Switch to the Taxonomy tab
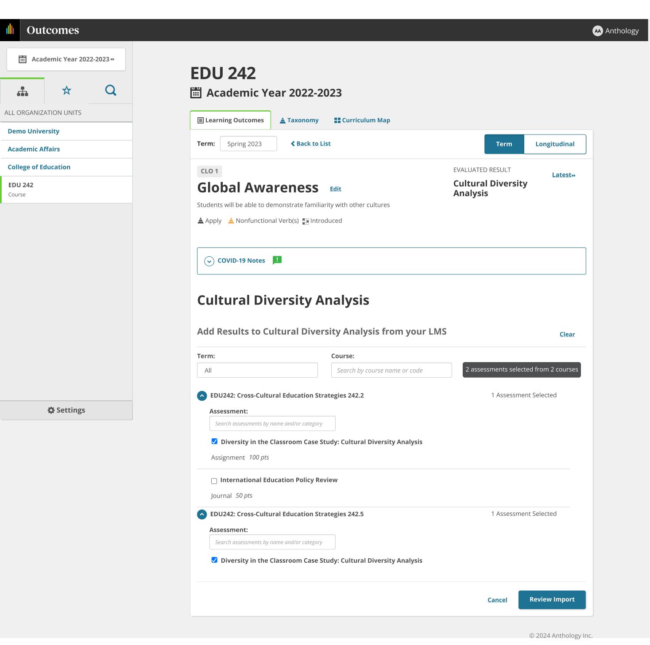This screenshot has height=645, width=650. coord(299,120)
